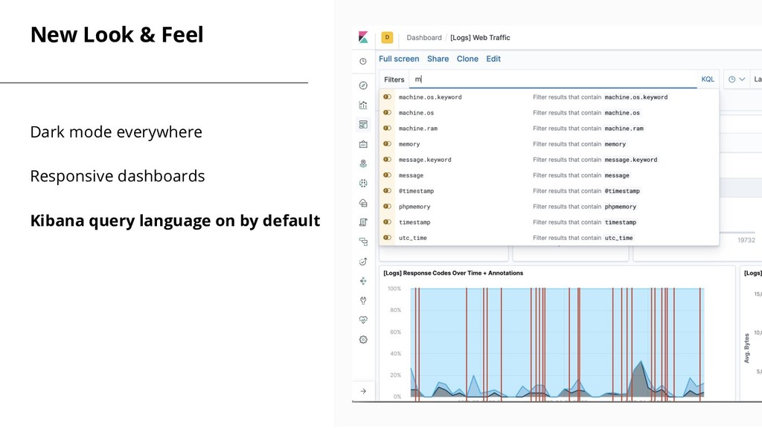Open the time picker quick menu dropdown
The width and height of the screenshot is (762, 428).
[x=736, y=79]
